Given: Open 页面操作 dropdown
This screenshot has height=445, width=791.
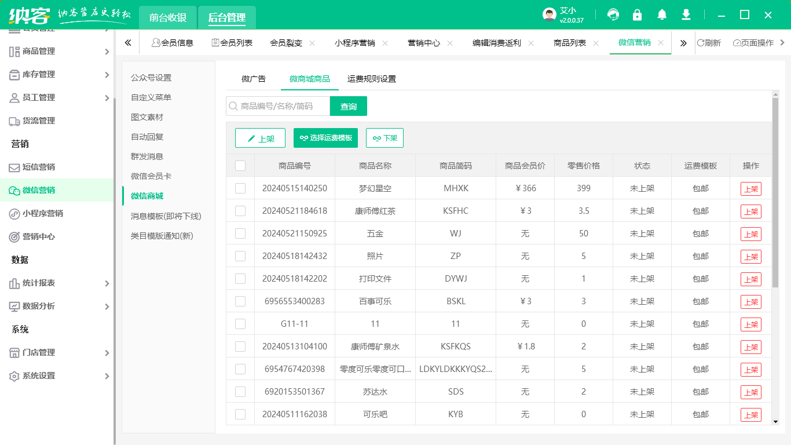Looking at the screenshot, I should click(759, 43).
